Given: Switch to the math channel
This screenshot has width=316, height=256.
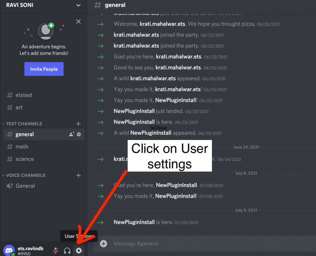Looking at the screenshot, I should (x=22, y=146).
